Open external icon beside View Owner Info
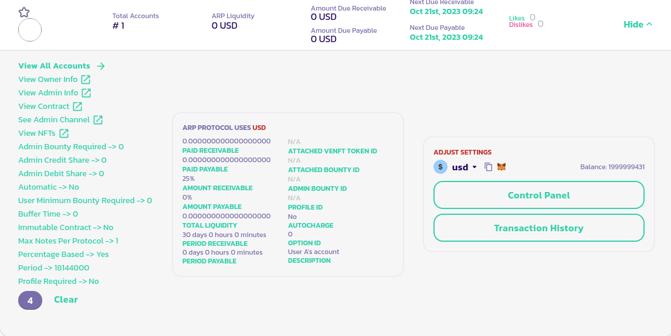 [86, 80]
